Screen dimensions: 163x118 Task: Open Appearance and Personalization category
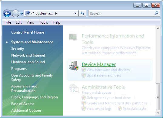pyautogui.click(x=24, y=88)
